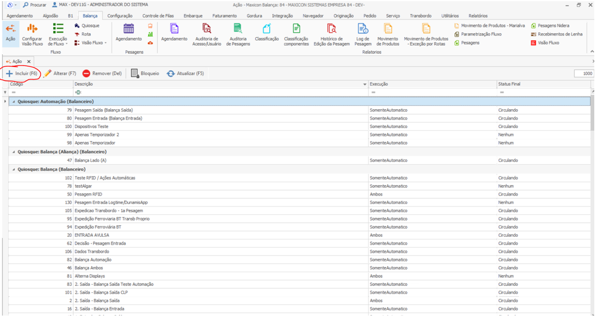Click the small green bar chart icon in Pesagens
Image resolution: width=596 pixels, height=319 pixels.
pos(150,34)
